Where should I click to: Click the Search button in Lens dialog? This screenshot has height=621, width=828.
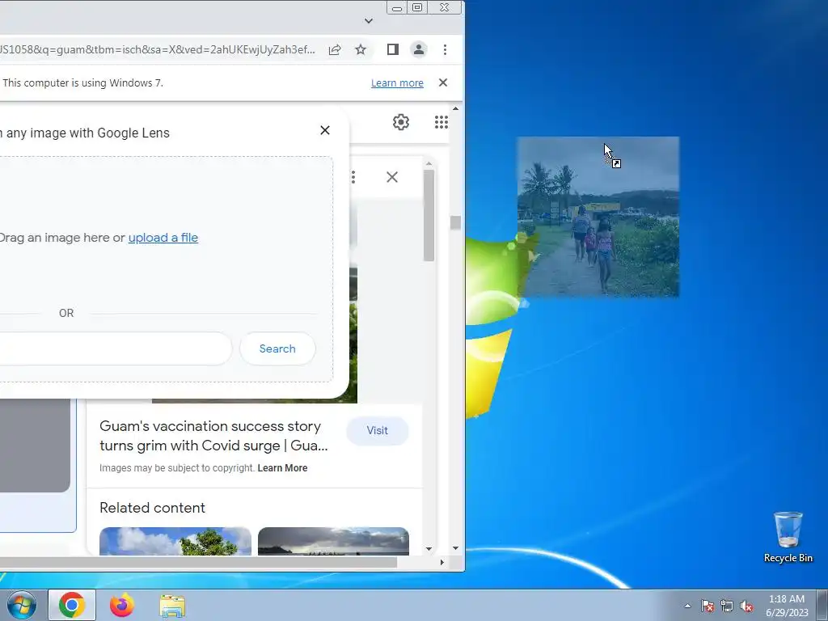278,349
